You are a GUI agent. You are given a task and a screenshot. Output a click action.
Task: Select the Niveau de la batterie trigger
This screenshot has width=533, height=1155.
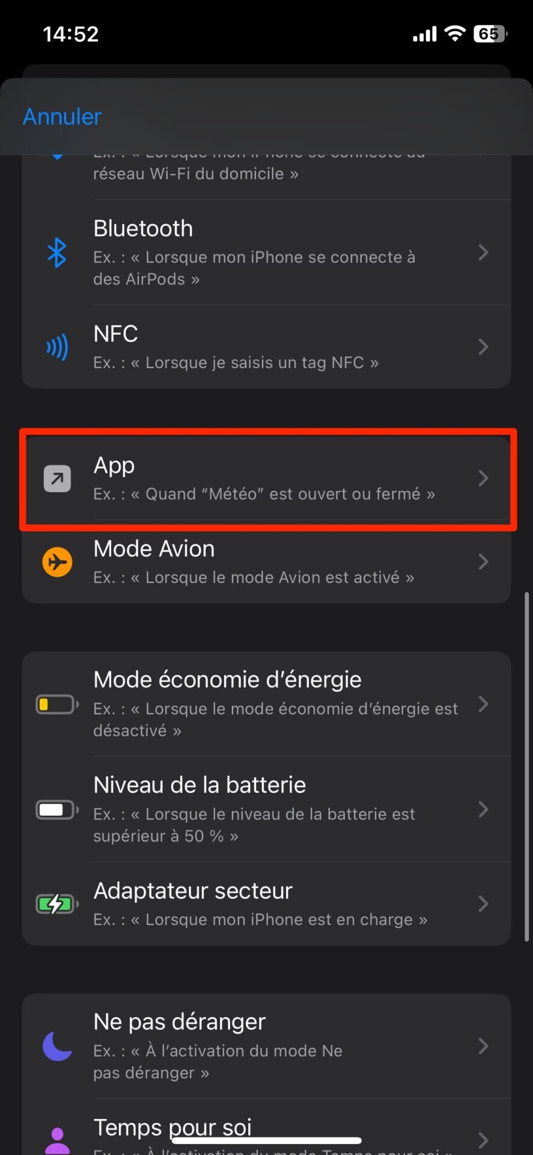266,809
